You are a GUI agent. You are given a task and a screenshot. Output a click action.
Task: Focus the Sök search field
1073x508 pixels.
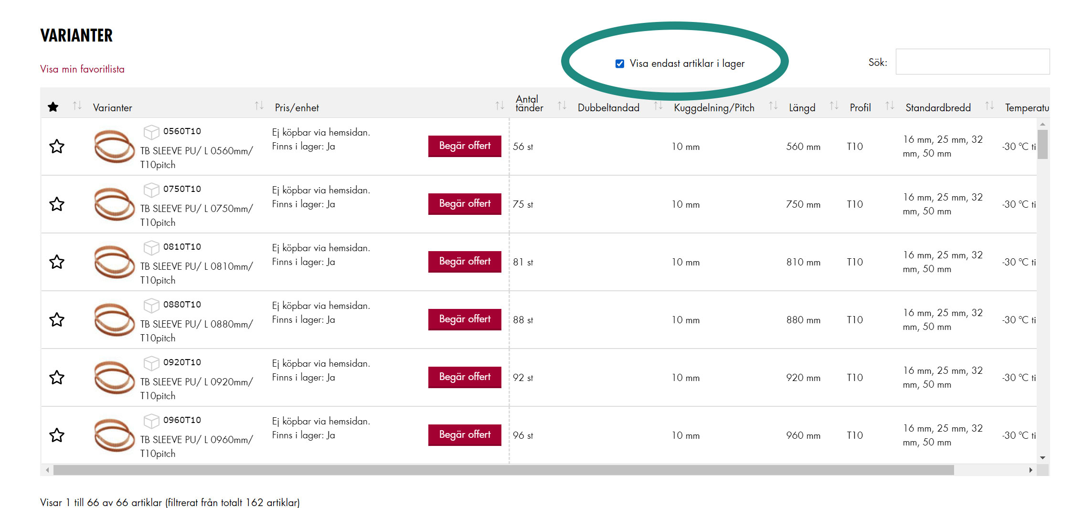(972, 62)
